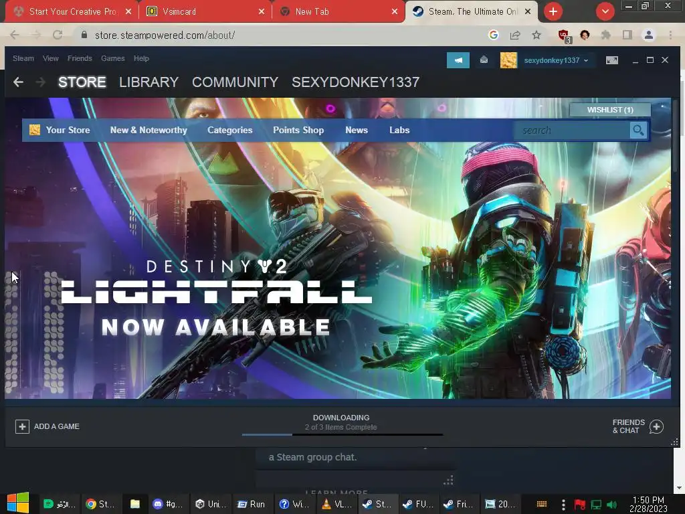Screen dimensions: 685x514
Task: Open the Google icon in address bar
Action: (x=494, y=35)
